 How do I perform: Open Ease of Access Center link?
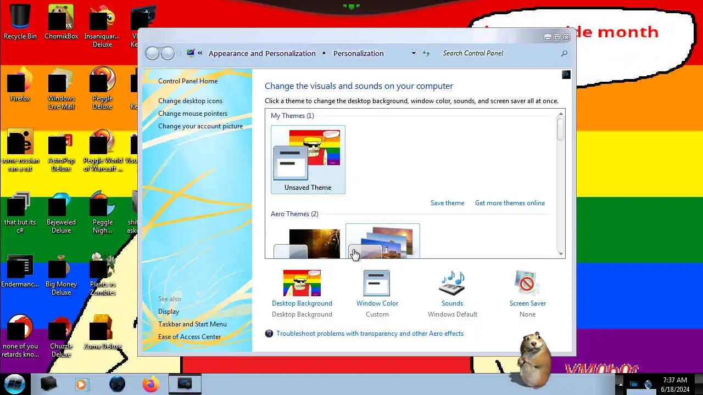[189, 337]
